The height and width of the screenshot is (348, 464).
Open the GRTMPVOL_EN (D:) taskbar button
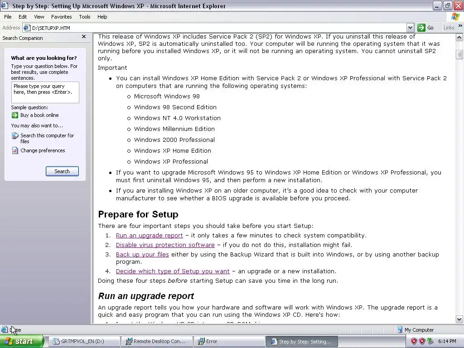coord(84,341)
